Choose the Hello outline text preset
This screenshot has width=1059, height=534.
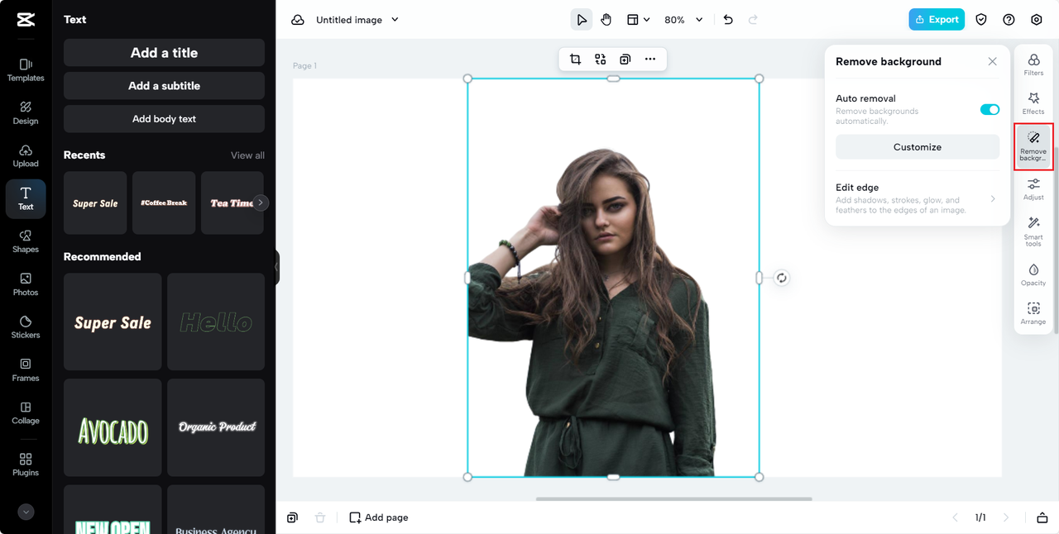[216, 322]
